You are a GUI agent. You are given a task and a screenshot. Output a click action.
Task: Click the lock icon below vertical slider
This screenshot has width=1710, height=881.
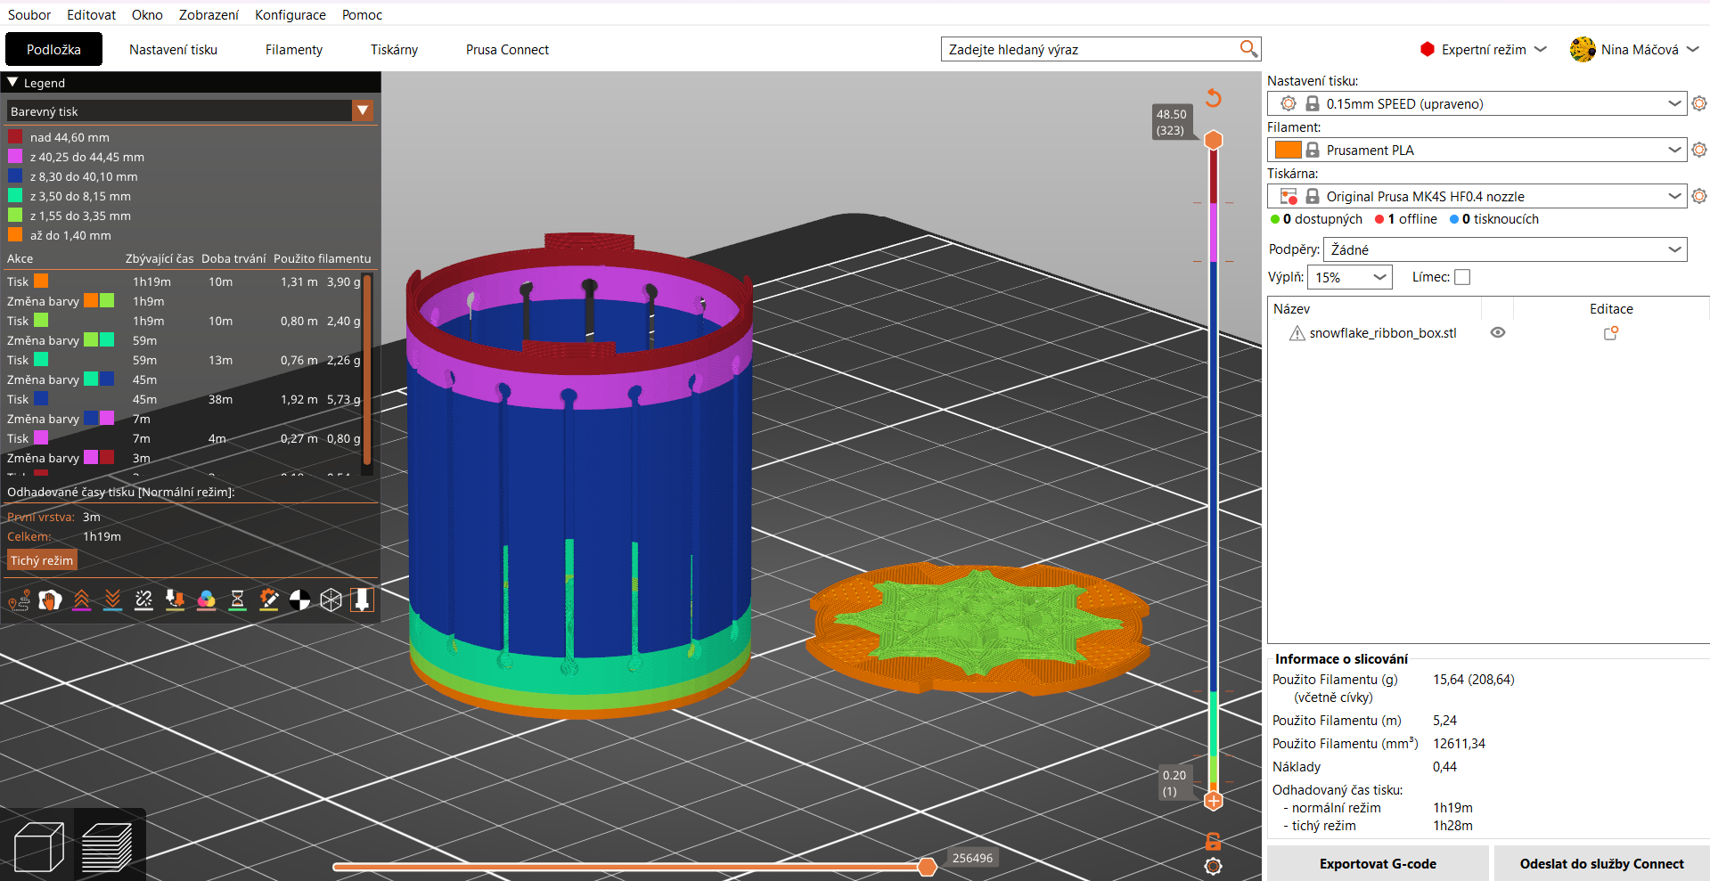[1213, 841]
